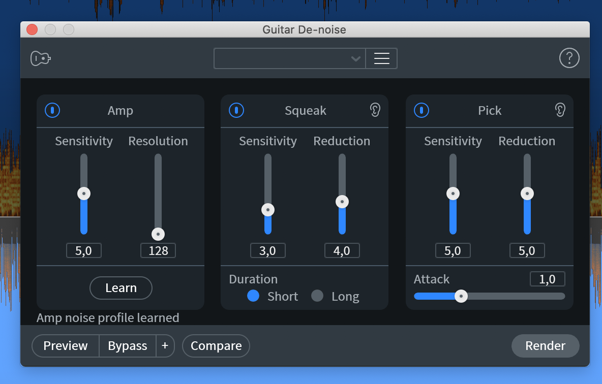602x384 pixels.
Task: Select the Short duration radio button
Action: (x=253, y=296)
